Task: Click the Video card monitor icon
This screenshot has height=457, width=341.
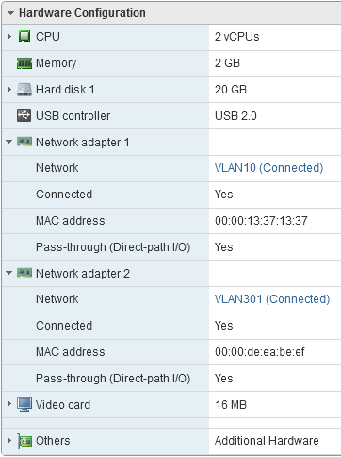Action: pos(24,404)
